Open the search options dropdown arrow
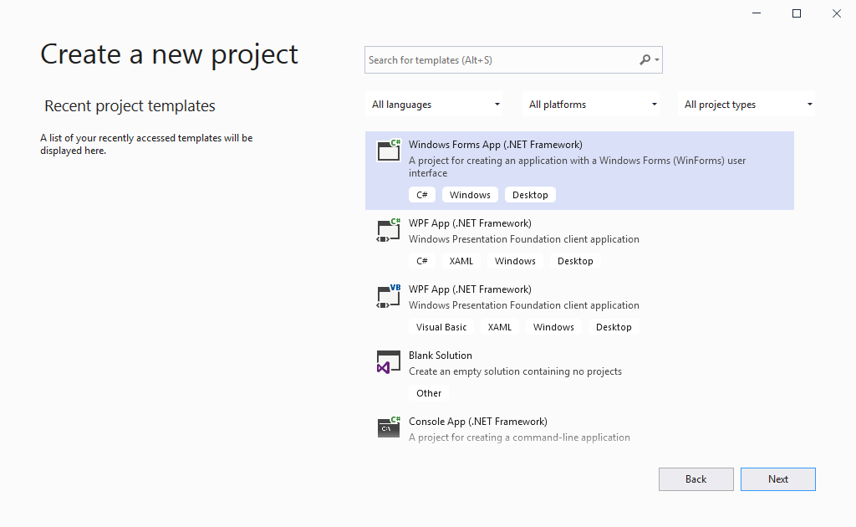Viewport: 856px width, 527px height. click(x=657, y=60)
